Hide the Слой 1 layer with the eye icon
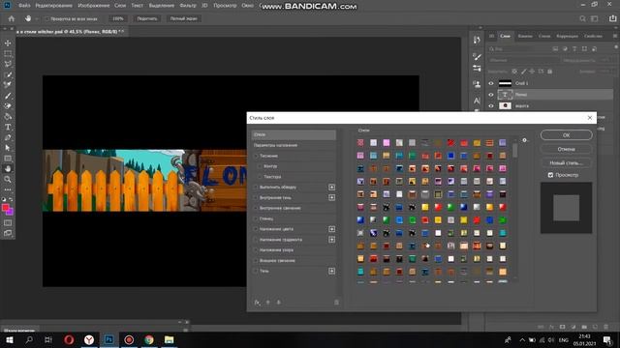 pos(491,83)
